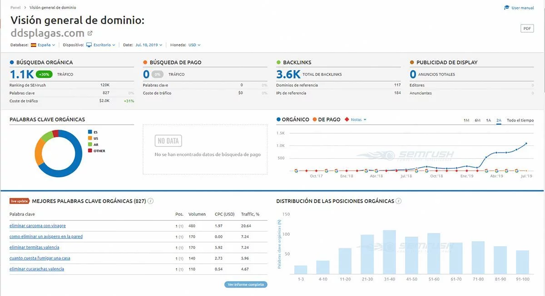The image size is (545, 296).
Task: Click the Coste de tráfico $2.0K value
Action: point(104,101)
